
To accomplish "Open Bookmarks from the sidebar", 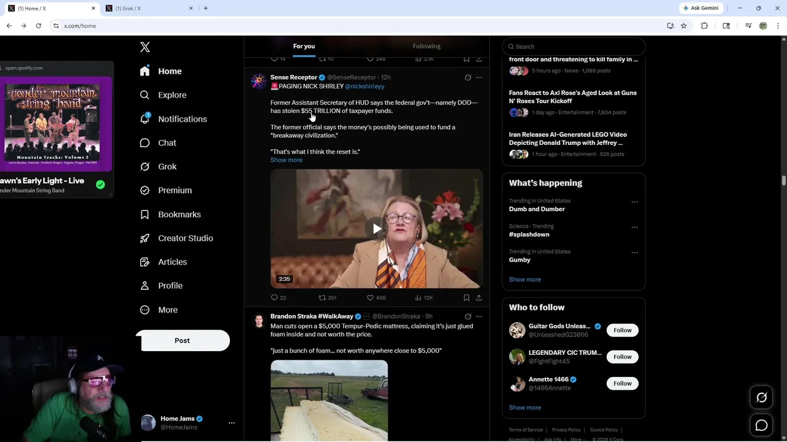I will click(170, 214).
